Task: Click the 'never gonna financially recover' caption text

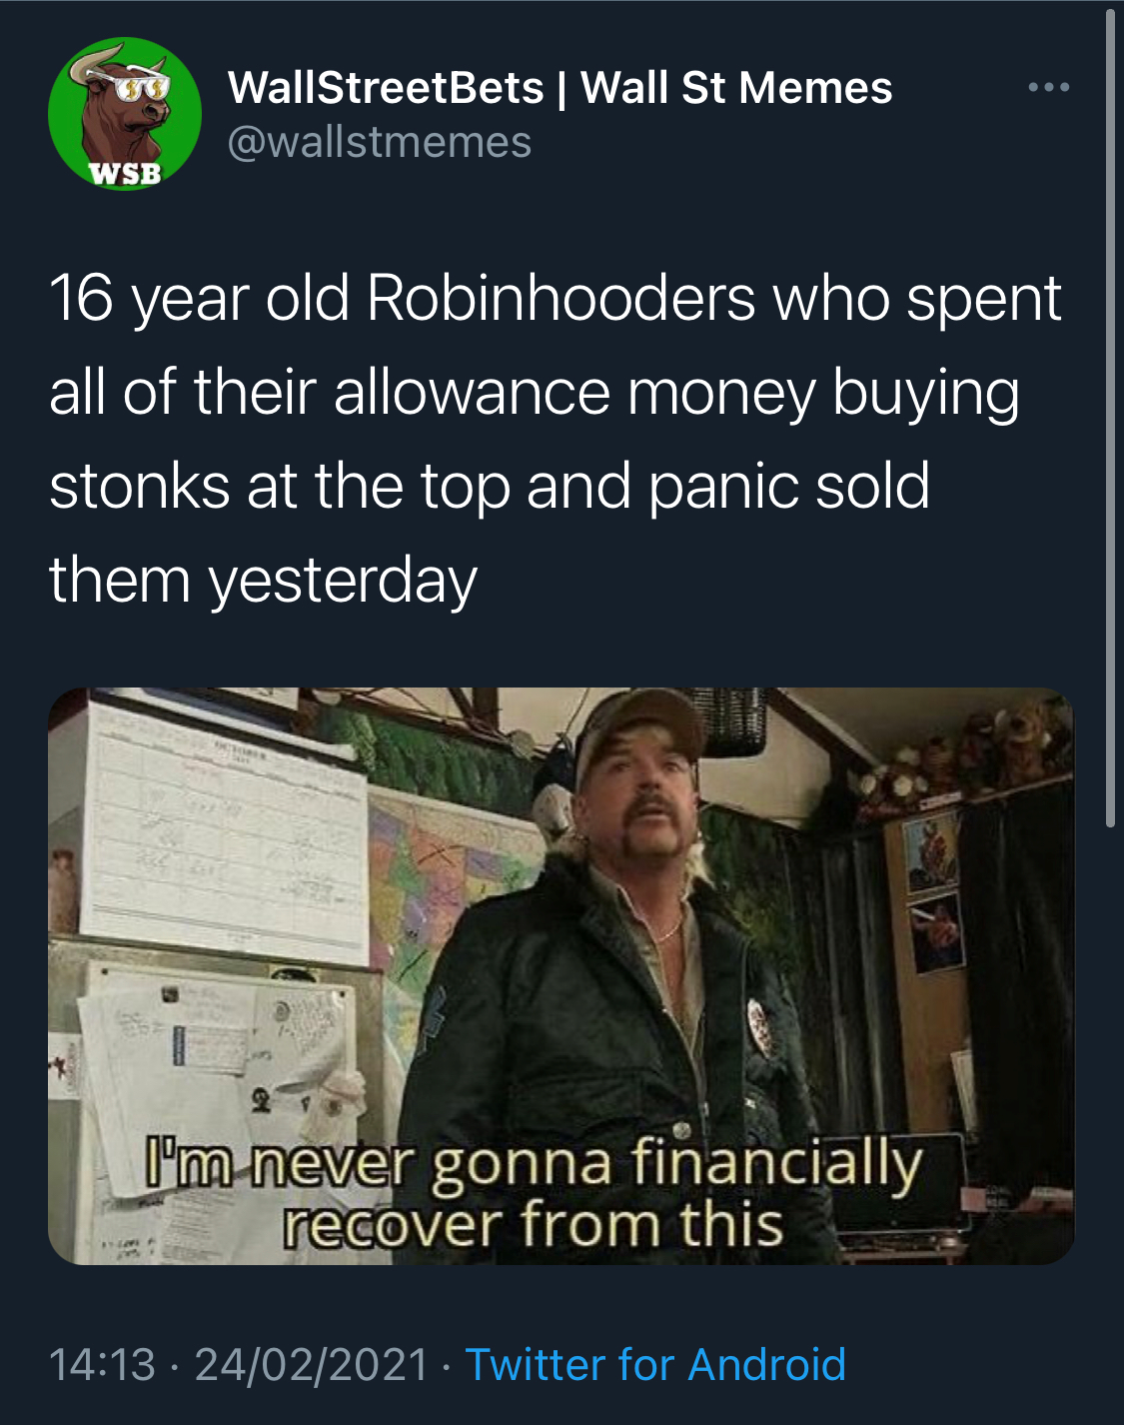Action: pyautogui.click(x=534, y=1193)
